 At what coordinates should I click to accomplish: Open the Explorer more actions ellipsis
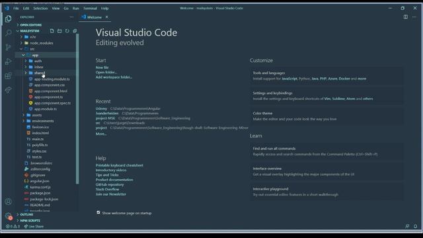coord(71,17)
